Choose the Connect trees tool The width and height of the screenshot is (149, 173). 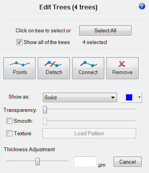(88, 68)
